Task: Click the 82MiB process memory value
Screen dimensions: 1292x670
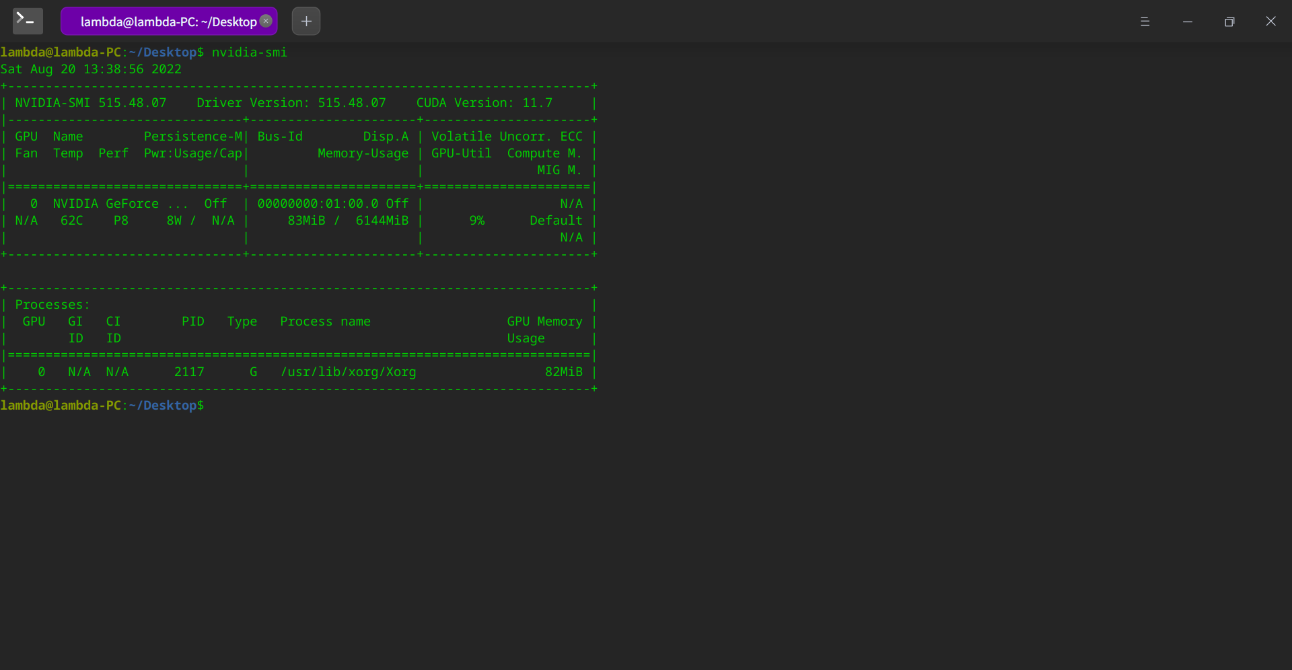Action: coord(564,372)
